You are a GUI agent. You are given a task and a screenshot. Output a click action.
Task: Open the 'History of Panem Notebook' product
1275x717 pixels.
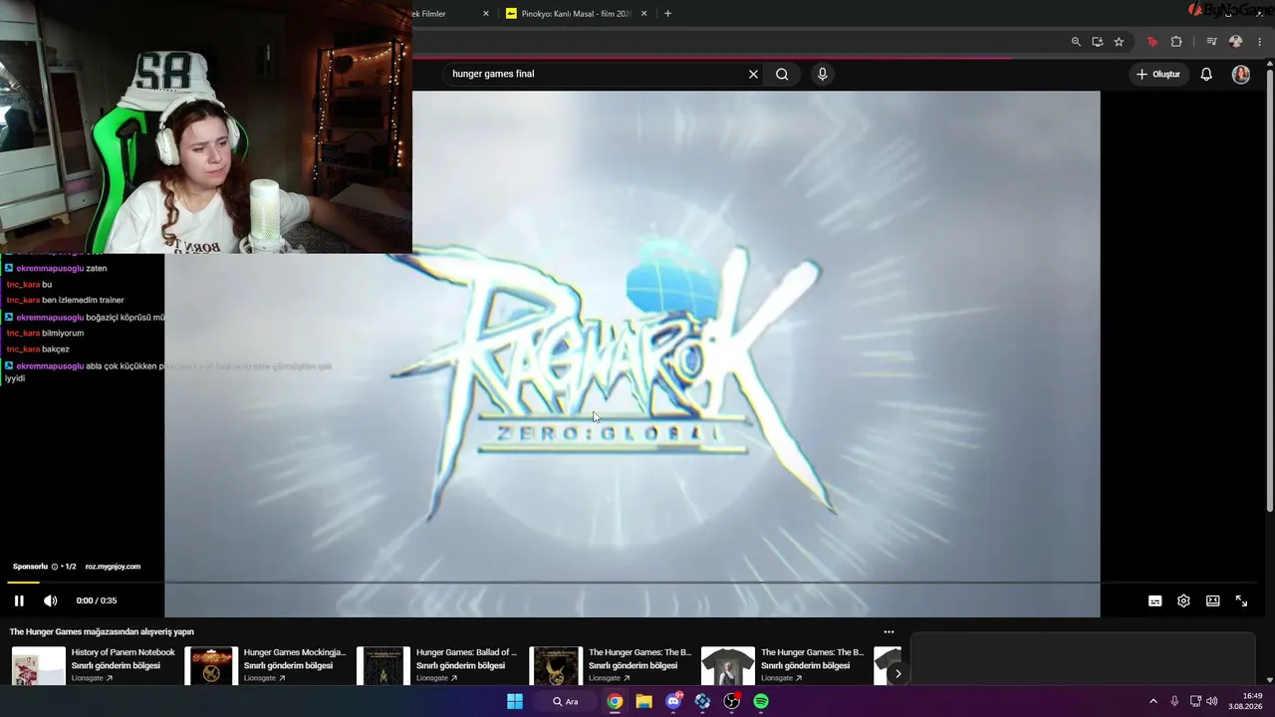(x=124, y=652)
